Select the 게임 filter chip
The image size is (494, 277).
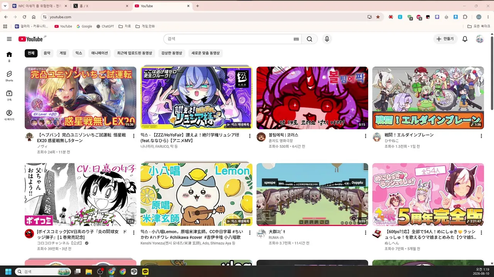pyautogui.click(x=63, y=53)
